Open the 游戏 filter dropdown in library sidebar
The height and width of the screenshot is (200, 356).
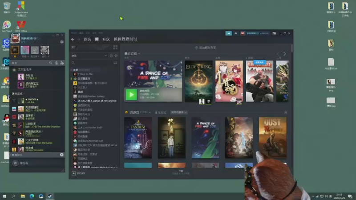tap(89, 56)
